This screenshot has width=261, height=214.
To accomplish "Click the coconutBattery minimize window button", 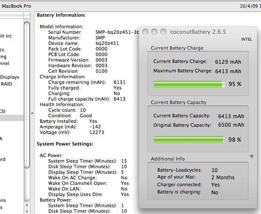I will click(x=154, y=32).
